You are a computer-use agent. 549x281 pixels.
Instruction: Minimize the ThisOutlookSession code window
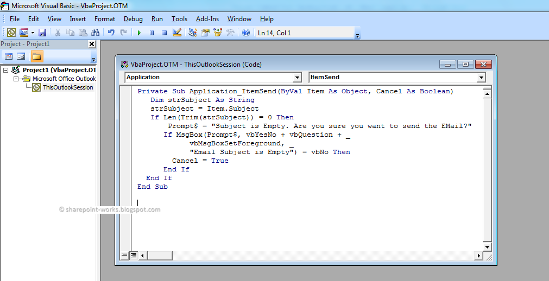(448, 65)
